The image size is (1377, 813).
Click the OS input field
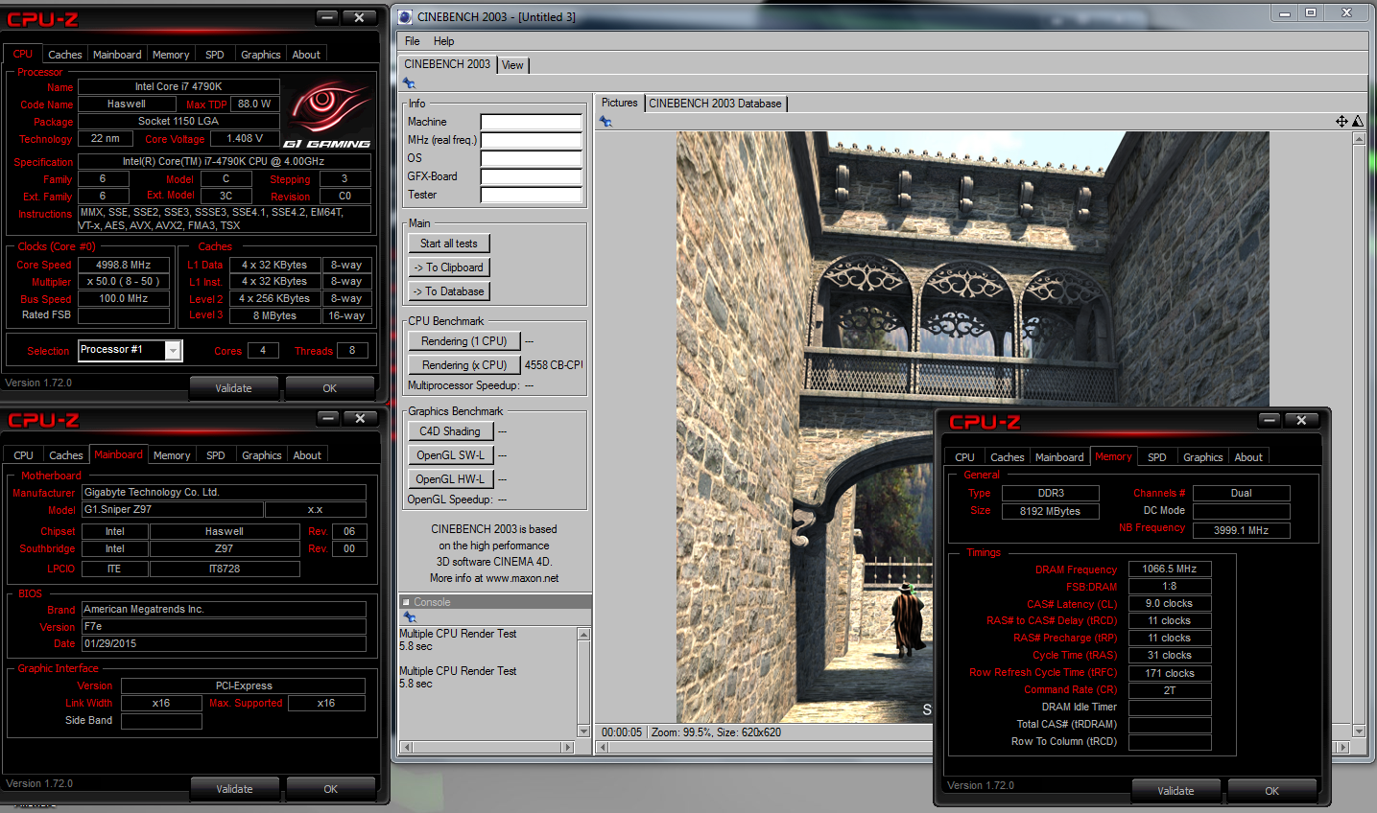pyautogui.click(x=532, y=158)
